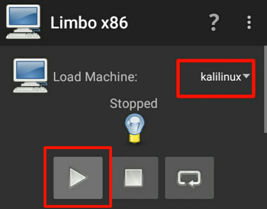Click the computer icon beside Load Machine
This screenshot has height=209, width=267.
(x=30, y=76)
